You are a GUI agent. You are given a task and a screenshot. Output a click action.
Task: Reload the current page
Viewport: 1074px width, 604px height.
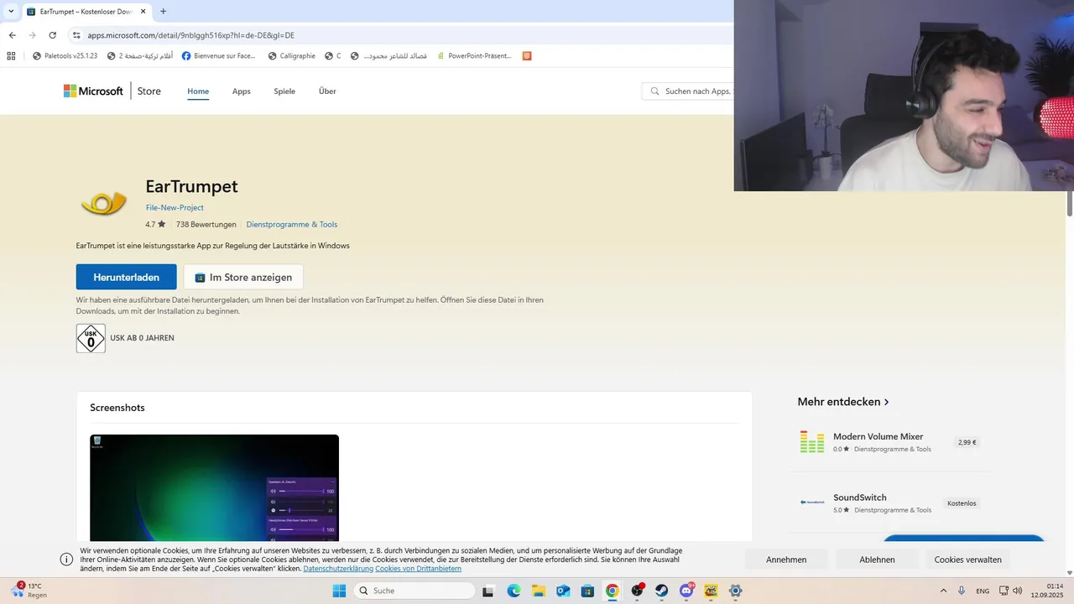53,35
